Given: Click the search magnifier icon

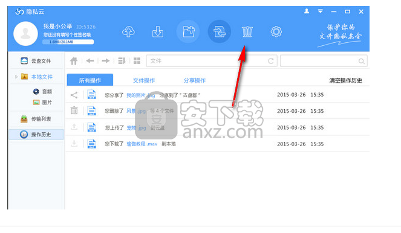Looking at the screenshot, I should coord(361,61).
